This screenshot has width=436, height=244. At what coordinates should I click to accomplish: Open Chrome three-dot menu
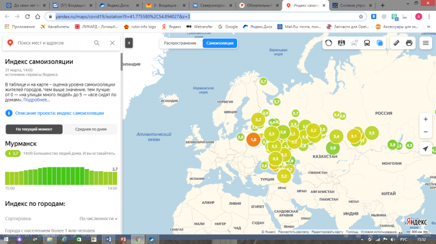point(429,17)
